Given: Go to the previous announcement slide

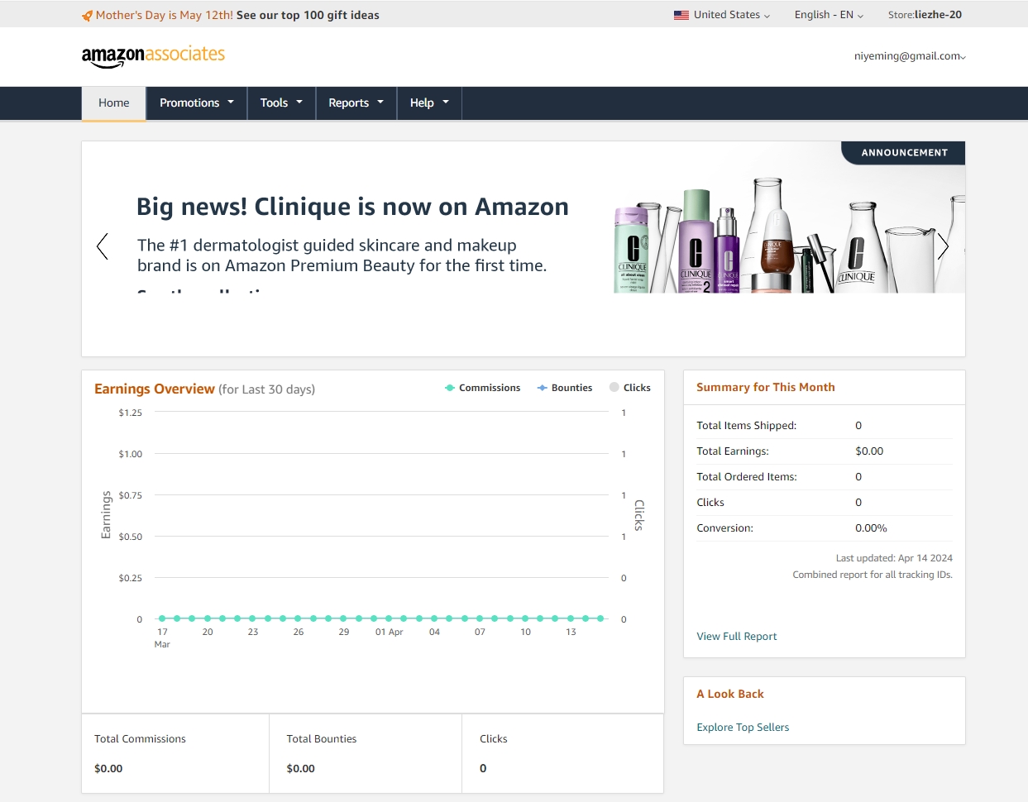Looking at the screenshot, I should click(x=103, y=246).
